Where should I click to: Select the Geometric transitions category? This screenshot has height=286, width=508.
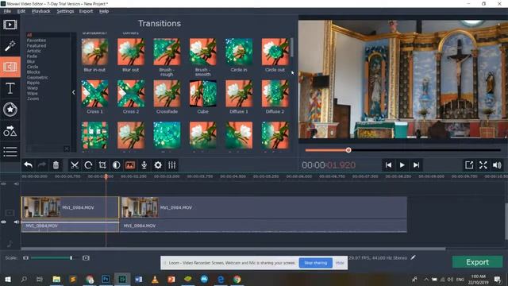(x=37, y=78)
